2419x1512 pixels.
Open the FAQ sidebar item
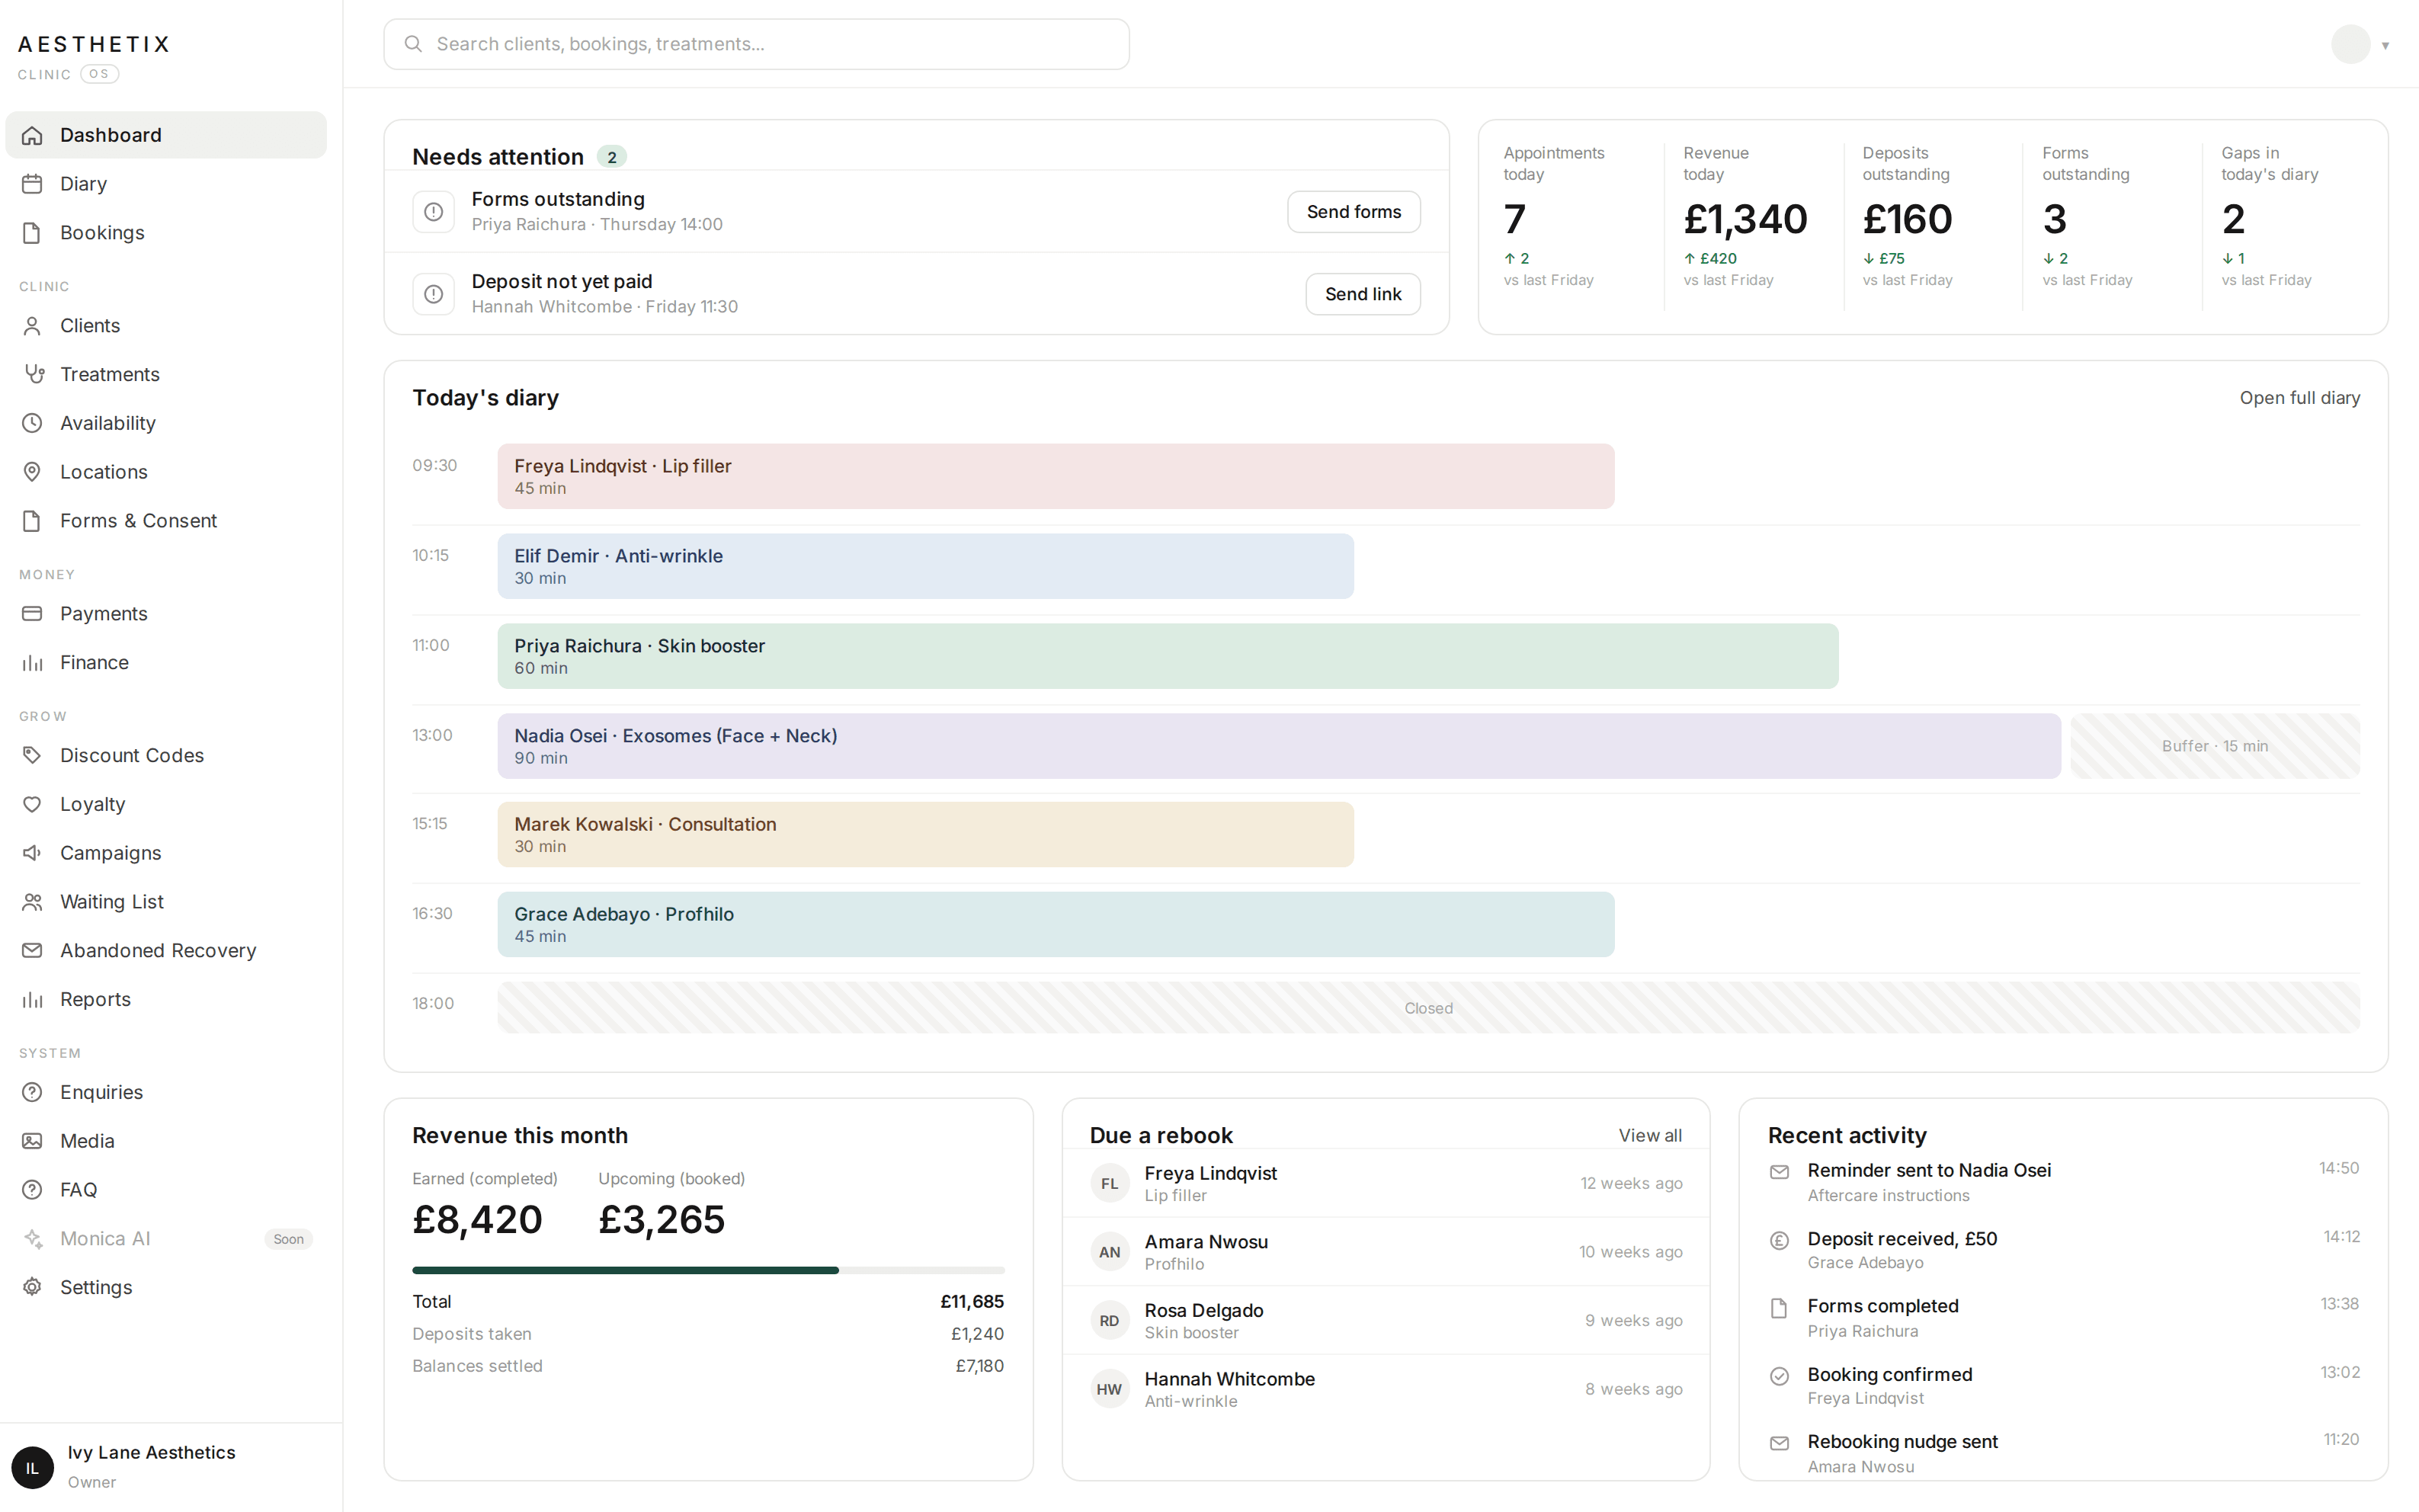click(166, 1190)
